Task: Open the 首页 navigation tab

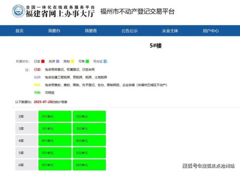Action: point(19,31)
